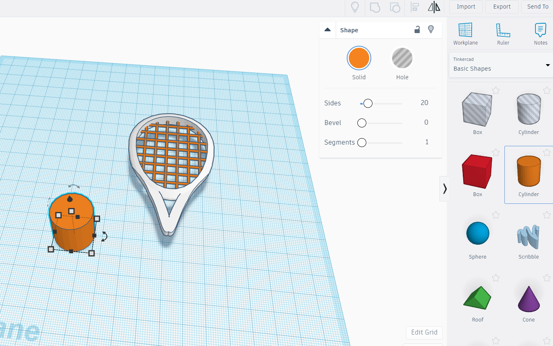Image resolution: width=553 pixels, height=346 pixels.
Task: Click the Mirror tool in the toolbar
Action: (x=434, y=7)
